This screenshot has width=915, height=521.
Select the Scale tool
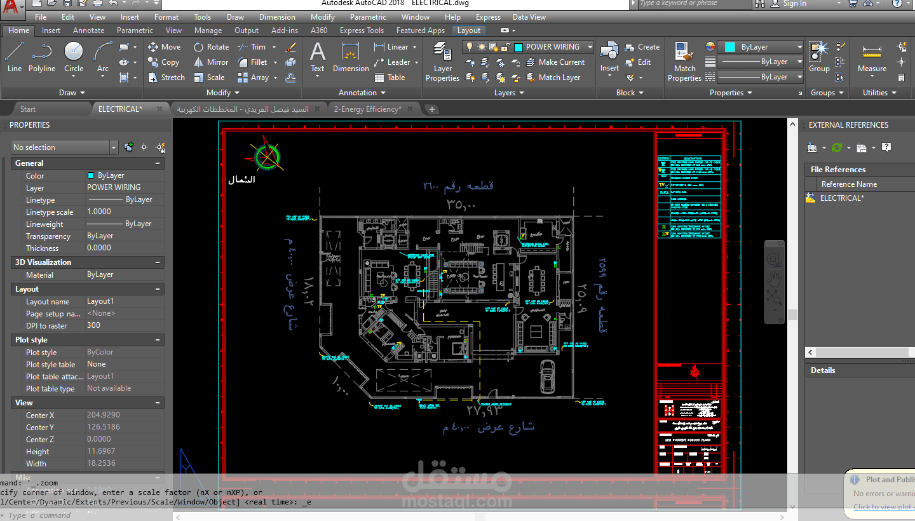208,78
